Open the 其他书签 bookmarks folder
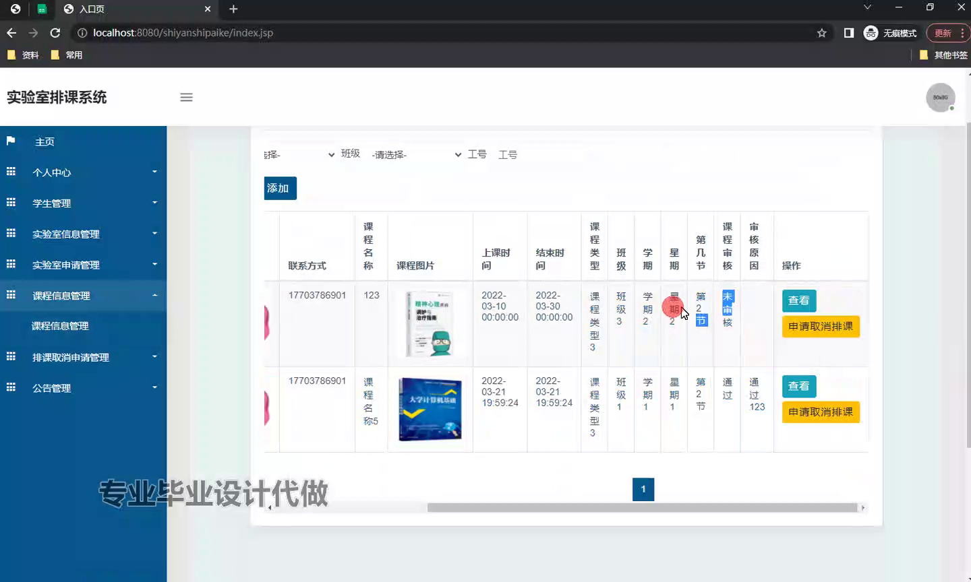The image size is (971, 582). [943, 55]
